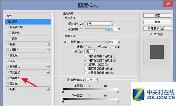This screenshot has height=106, width=176.
Task: Check 图层蒙版隐藏效果 option
Action: (x=86, y=68)
